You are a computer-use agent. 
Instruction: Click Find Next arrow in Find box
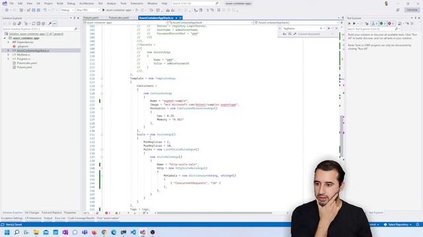coord(328,28)
